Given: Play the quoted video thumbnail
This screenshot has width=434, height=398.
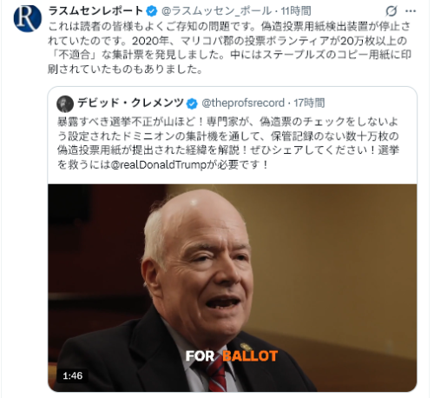Looking at the screenshot, I should [x=233, y=288].
